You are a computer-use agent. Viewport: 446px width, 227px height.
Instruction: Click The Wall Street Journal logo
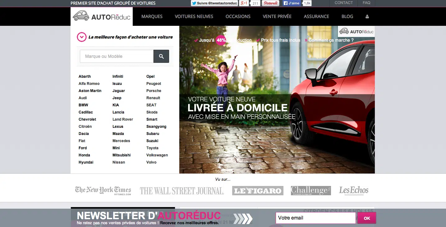point(182,191)
